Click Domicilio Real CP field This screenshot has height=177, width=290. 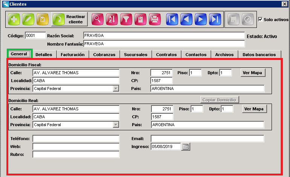point(162,117)
